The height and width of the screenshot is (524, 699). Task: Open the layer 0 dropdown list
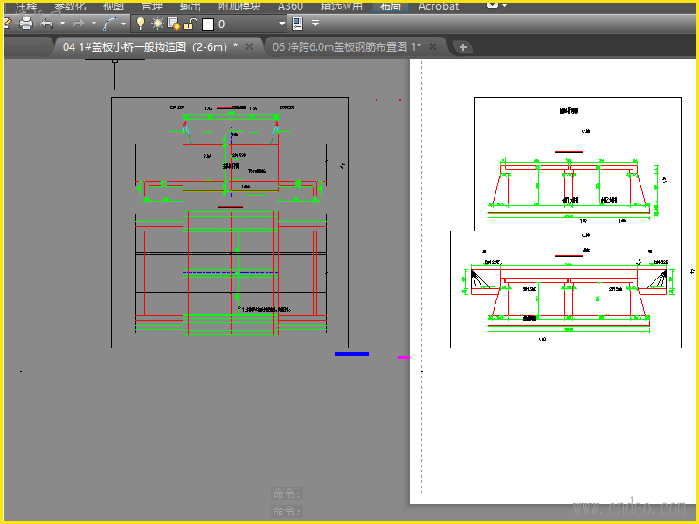coord(281,24)
